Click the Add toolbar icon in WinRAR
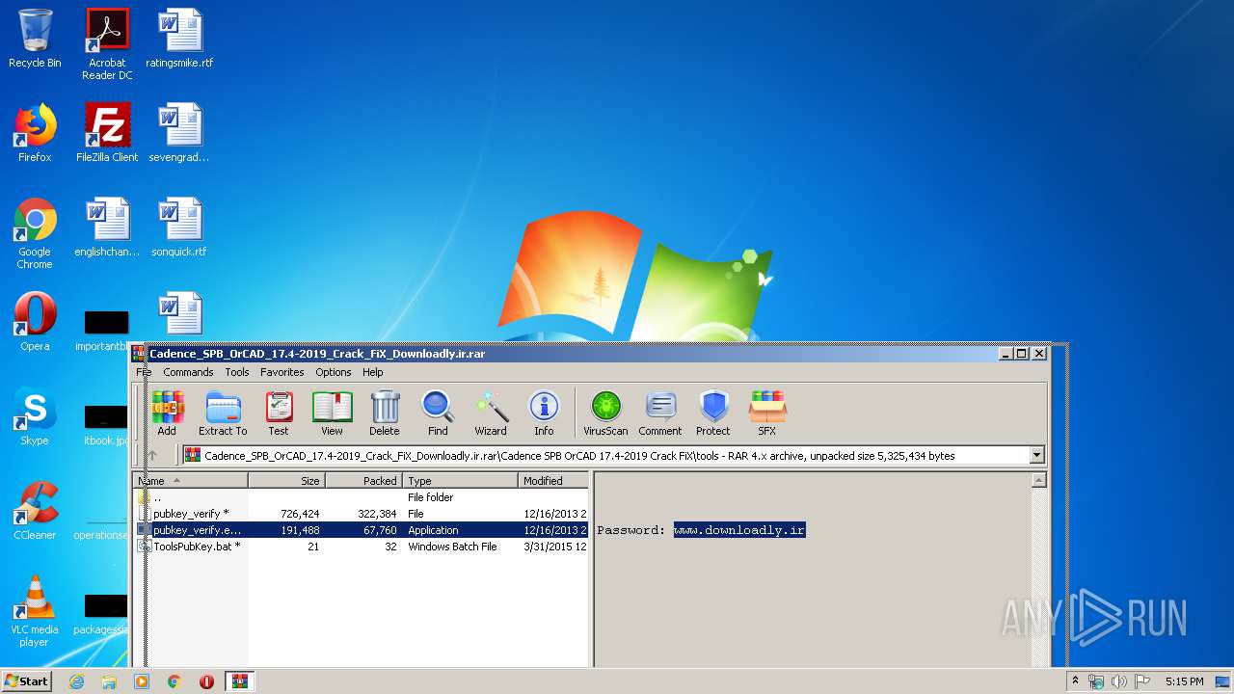Screen dimensions: 1234x694 tap(167, 414)
